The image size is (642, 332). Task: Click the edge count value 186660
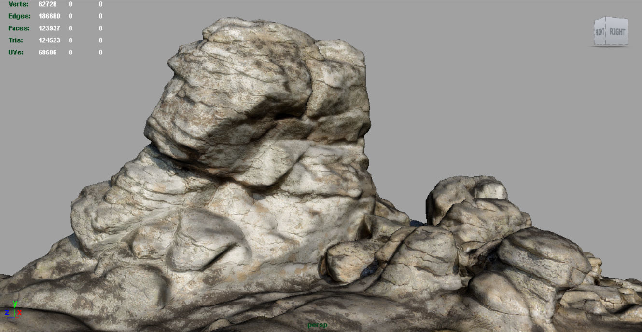click(49, 16)
